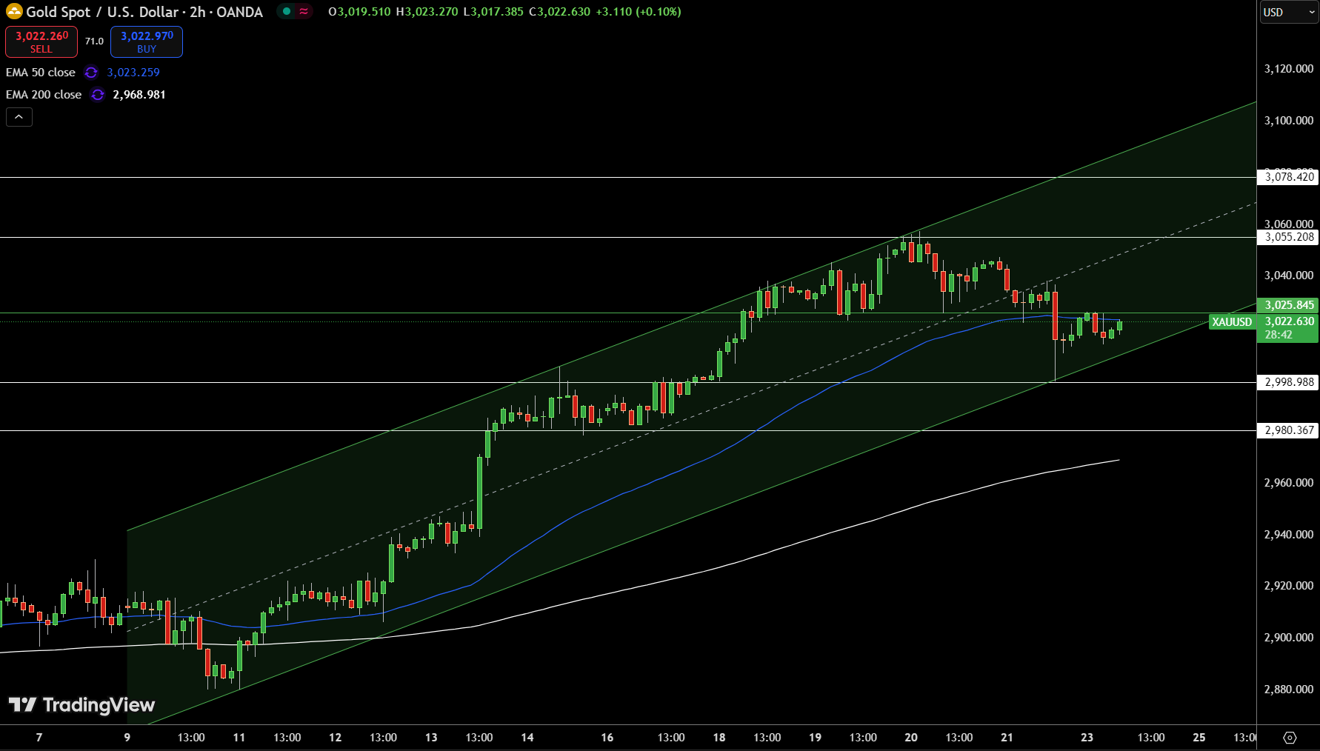This screenshot has width=1320, height=751.
Task: Click the current price label 3,022.630
Action: pyautogui.click(x=1288, y=321)
